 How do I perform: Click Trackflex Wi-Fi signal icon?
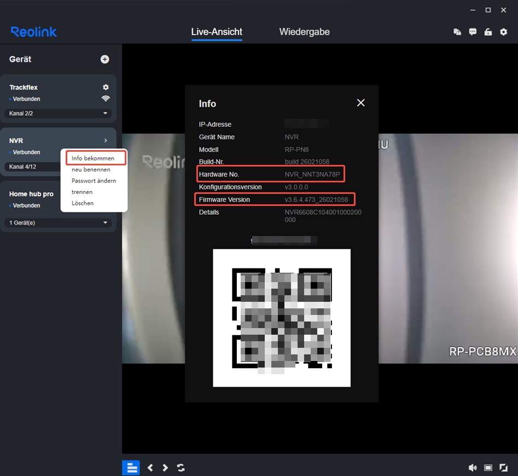pyautogui.click(x=106, y=99)
